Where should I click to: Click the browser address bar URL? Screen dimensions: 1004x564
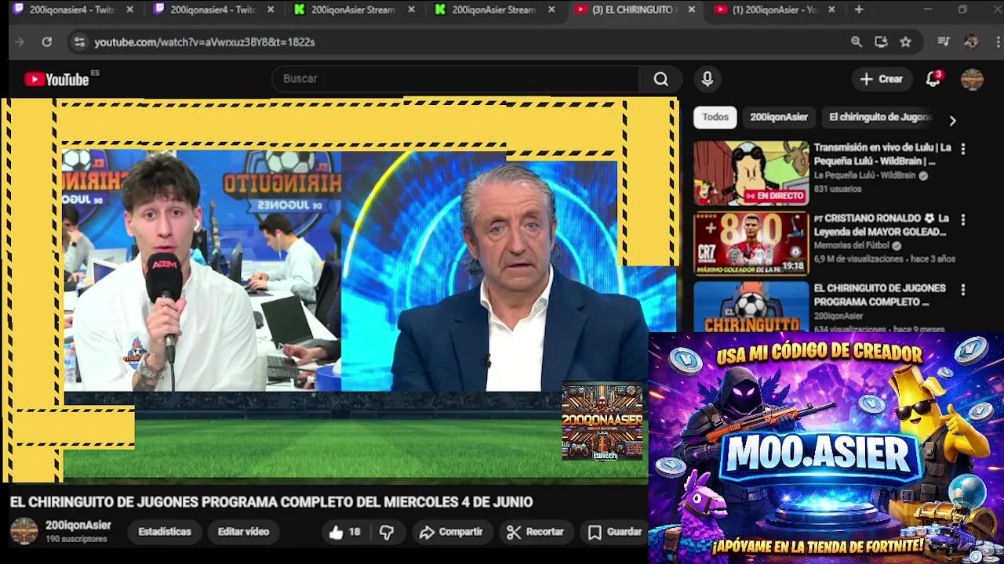coord(205,42)
